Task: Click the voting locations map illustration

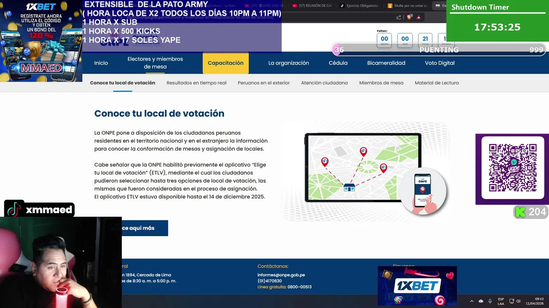Action: pos(363,168)
